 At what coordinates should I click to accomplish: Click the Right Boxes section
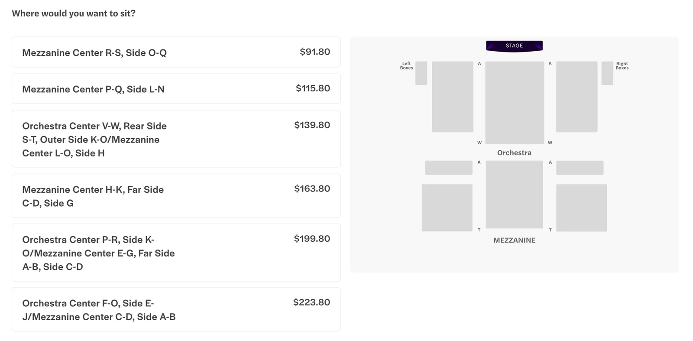(x=607, y=74)
